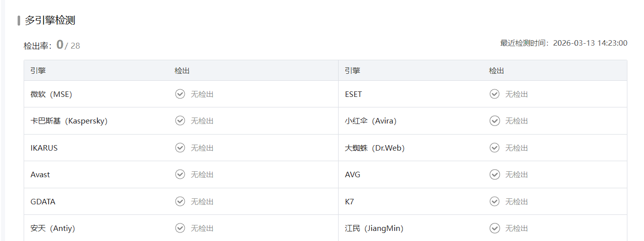Select the 卡巴斯基 (Kaspersky) engine name
This screenshot has width=644, height=241.
pos(69,121)
